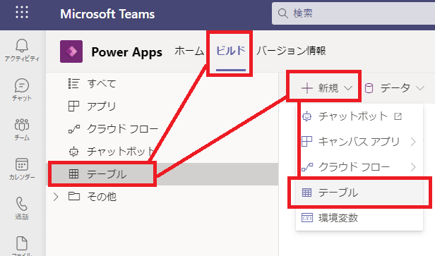
Task: Click the その他 folder icon
Action: [x=74, y=197]
